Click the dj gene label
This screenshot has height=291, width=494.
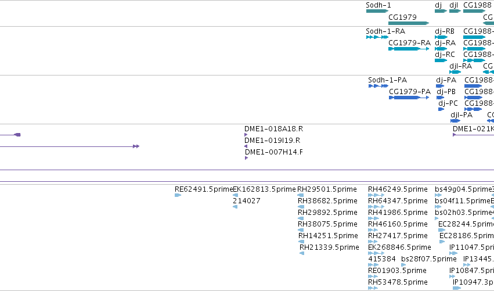click(x=438, y=5)
